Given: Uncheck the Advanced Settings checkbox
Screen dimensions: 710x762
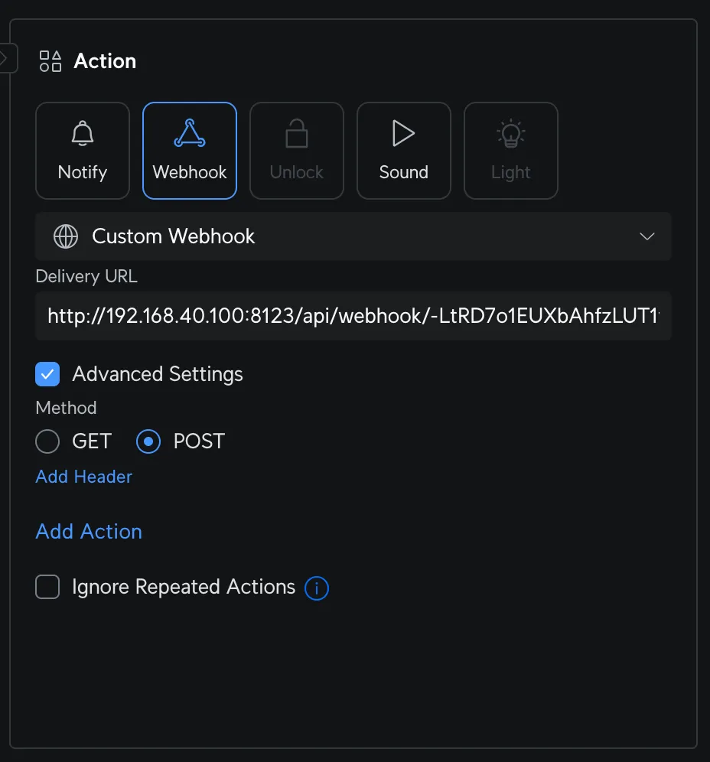Looking at the screenshot, I should tap(47, 374).
